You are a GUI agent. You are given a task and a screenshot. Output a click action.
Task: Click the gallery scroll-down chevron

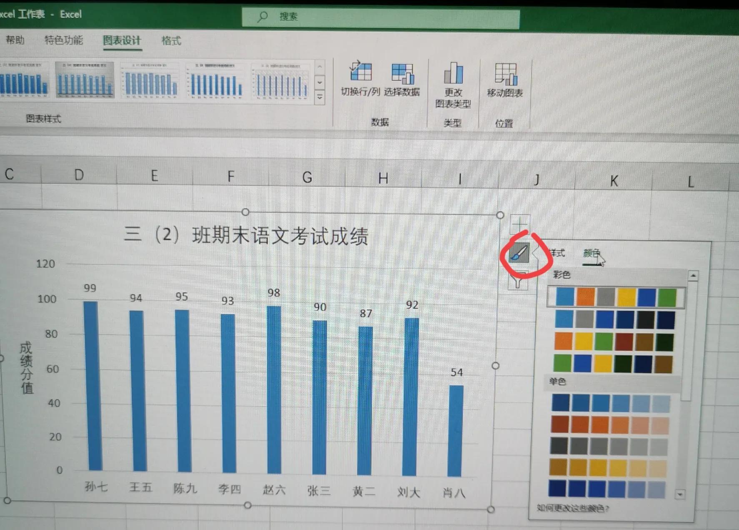click(320, 83)
